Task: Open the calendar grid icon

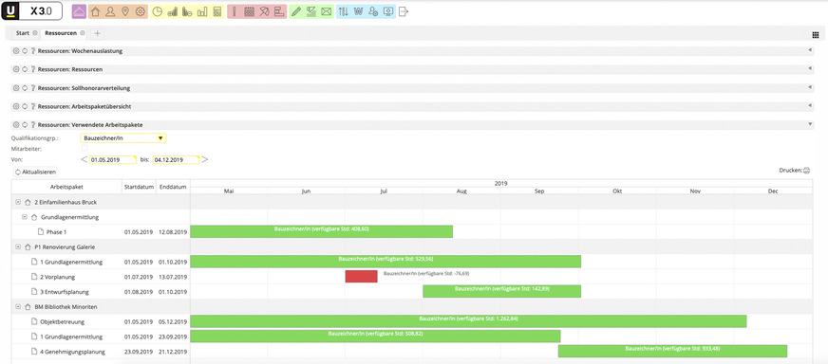Action: click(249, 11)
